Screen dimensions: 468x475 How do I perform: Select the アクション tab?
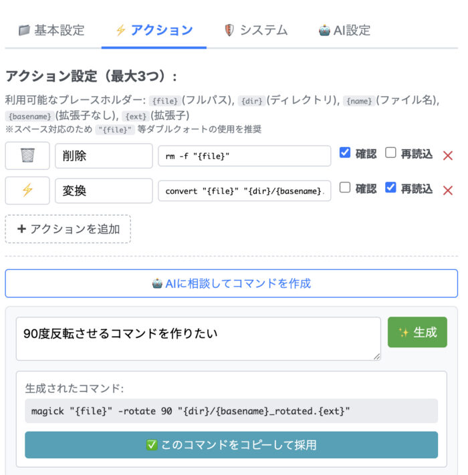tap(154, 30)
